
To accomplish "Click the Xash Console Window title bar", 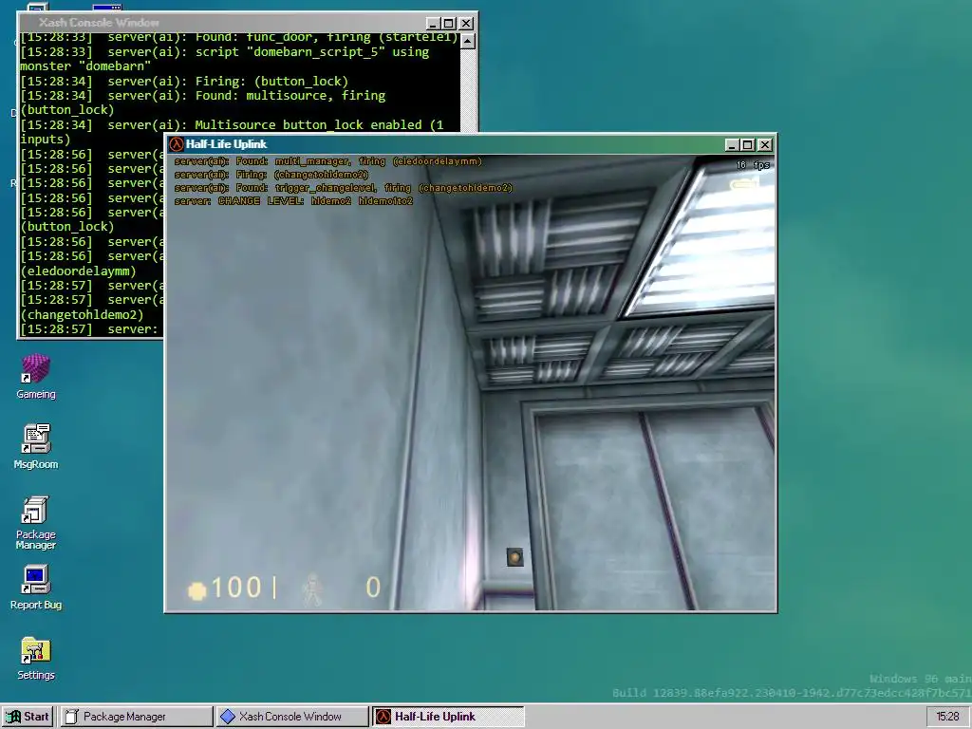I will click(x=223, y=23).
